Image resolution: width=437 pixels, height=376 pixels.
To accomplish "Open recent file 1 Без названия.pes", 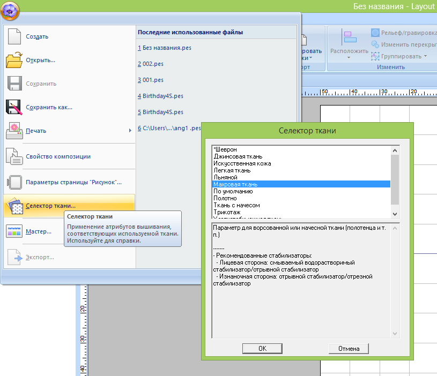I will click(165, 48).
